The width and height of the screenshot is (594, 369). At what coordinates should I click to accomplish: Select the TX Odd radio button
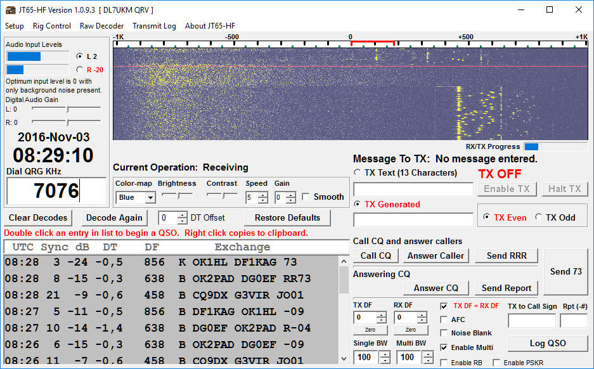539,217
